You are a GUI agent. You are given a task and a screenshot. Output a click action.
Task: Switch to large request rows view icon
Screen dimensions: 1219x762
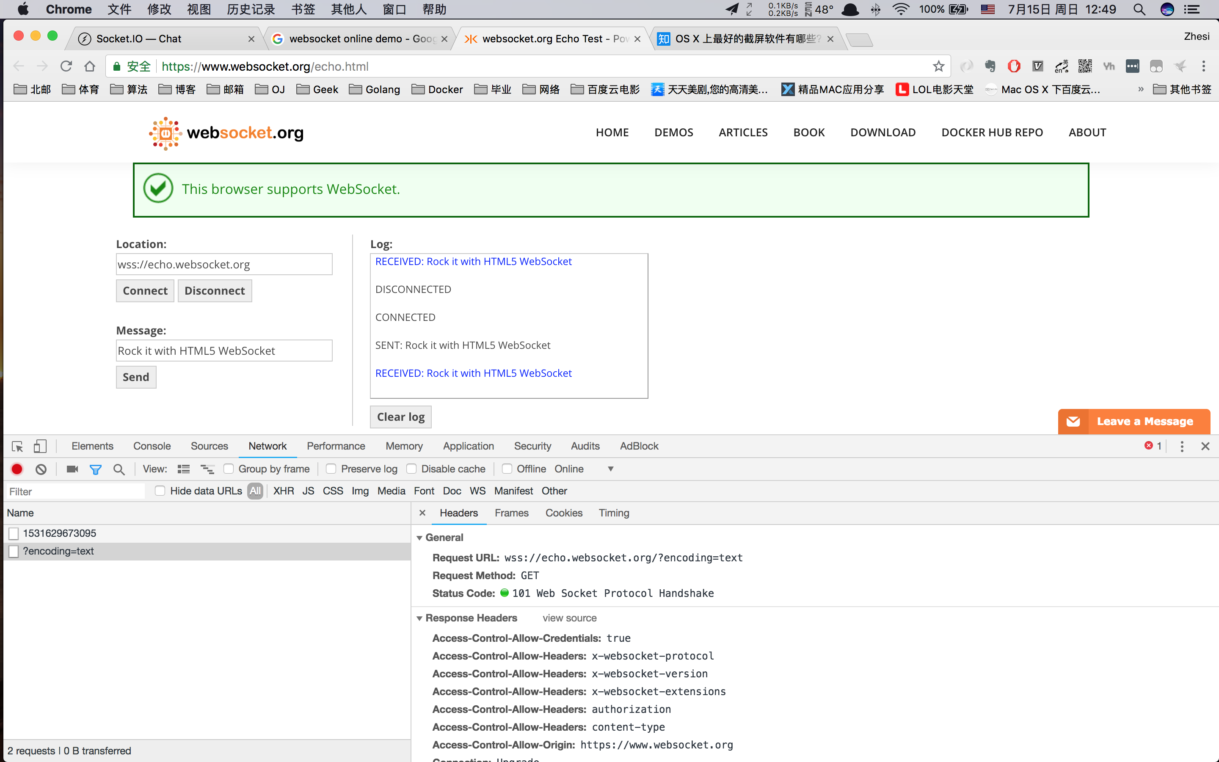pos(183,469)
